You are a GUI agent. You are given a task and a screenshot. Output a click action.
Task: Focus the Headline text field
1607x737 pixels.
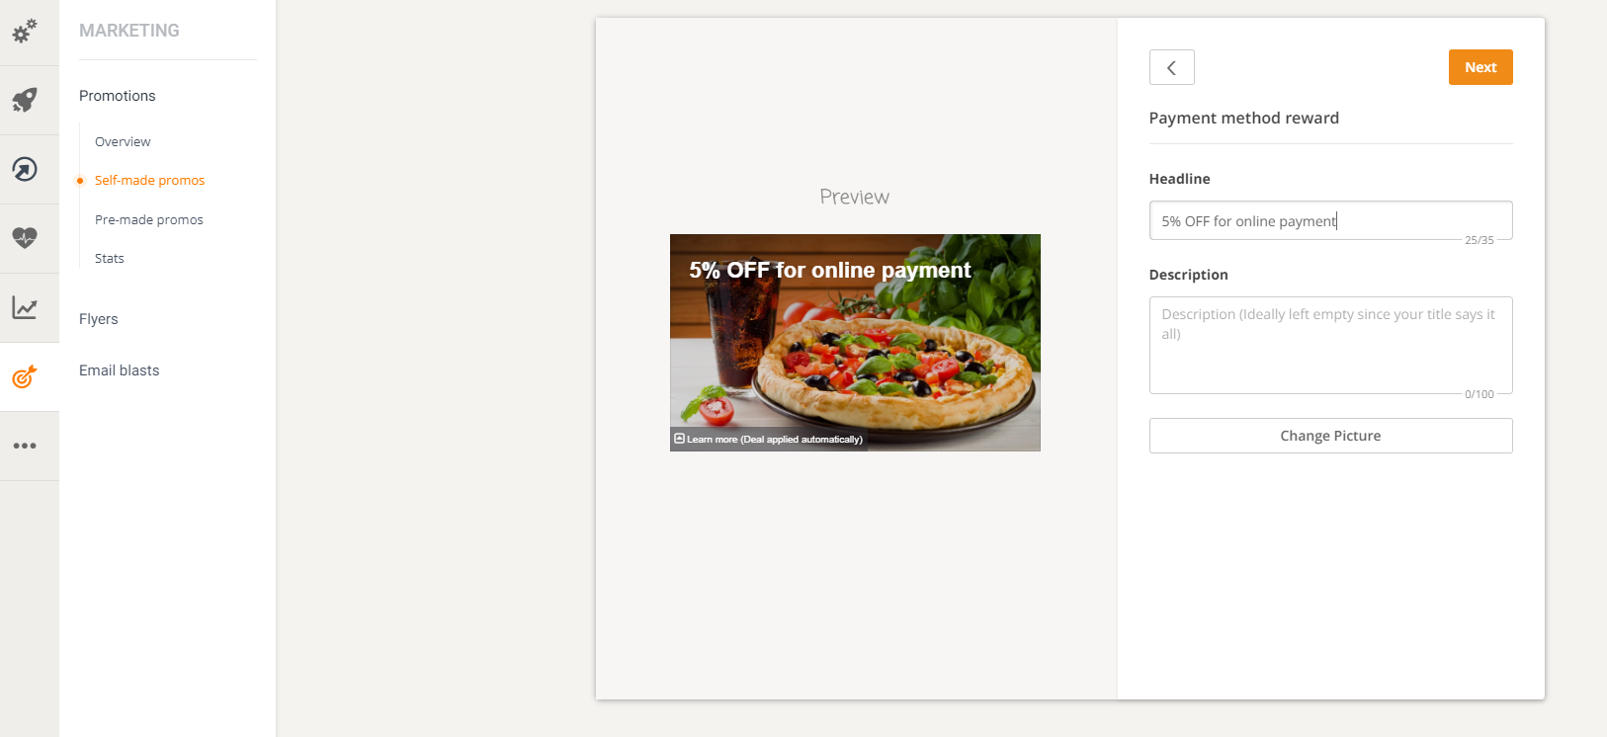pyautogui.click(x=1330, y=220)
